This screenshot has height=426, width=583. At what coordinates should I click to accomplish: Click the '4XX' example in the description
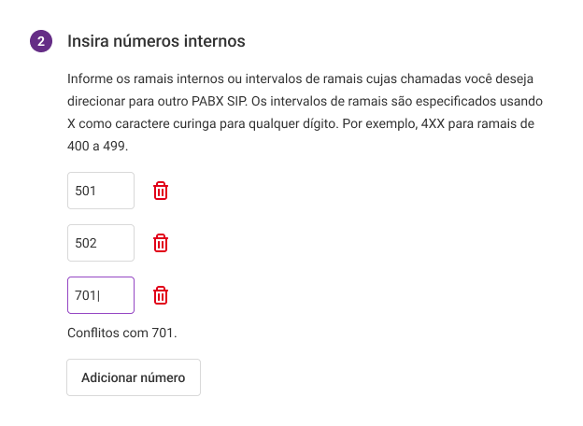click(433, 123)
